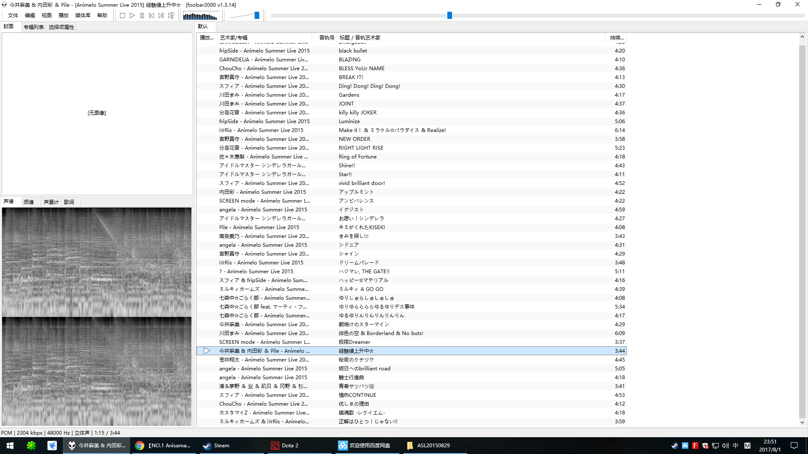Screen dimensions: 808x454
Task: Open the 频谱 visualization tab
Action: (29, 202)
